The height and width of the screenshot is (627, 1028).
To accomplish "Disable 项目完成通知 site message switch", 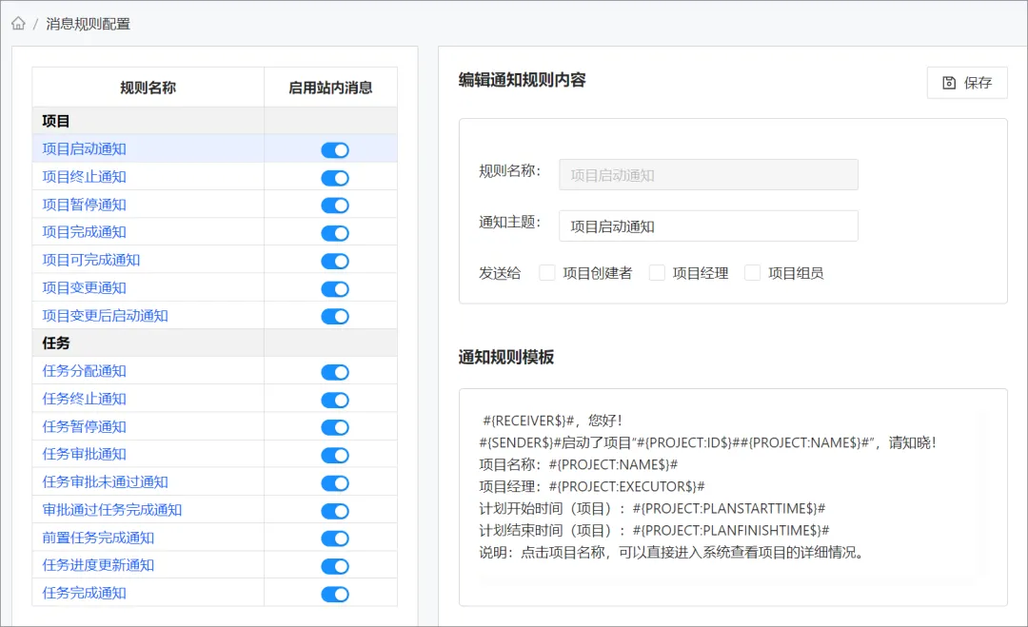I will (335, 233).
